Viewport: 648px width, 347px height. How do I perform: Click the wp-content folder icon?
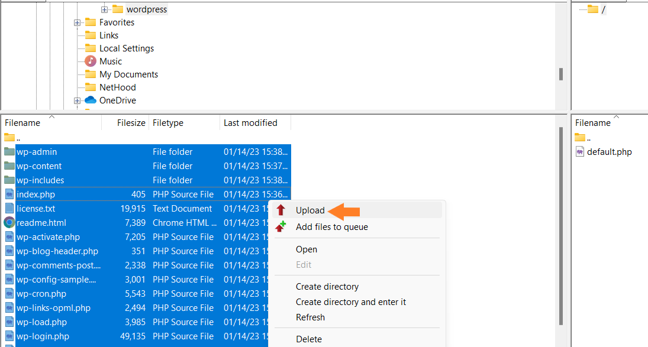coord(9,166)
